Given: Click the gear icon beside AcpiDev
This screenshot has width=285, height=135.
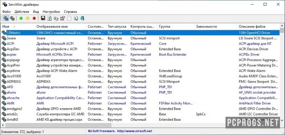Looking at the screenshot, I should click(x=4, y=49).
